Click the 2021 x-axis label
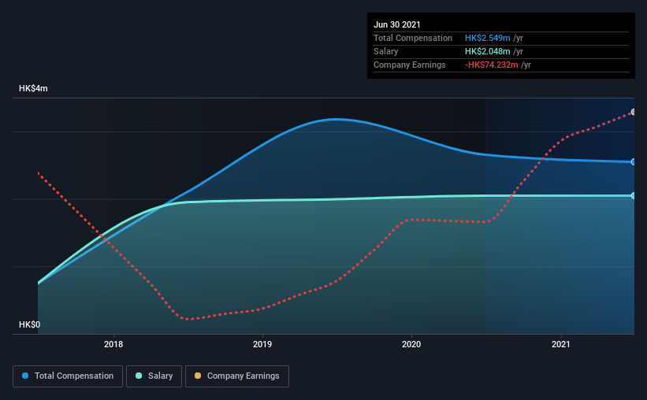The image size is (647, 400). [x=561, y=344]
